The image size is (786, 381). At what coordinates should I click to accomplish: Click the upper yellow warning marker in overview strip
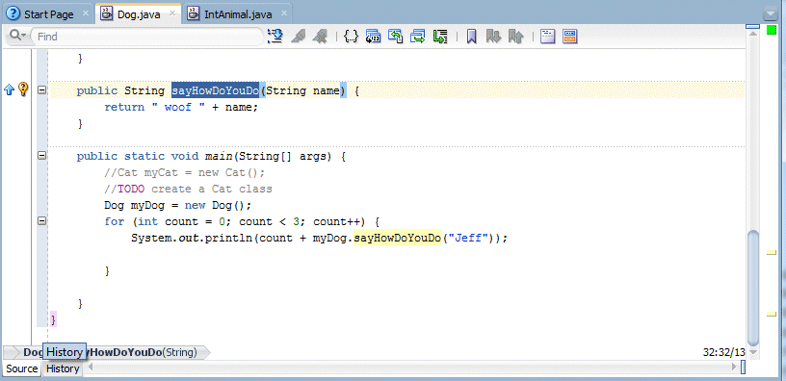coord(771,254)
